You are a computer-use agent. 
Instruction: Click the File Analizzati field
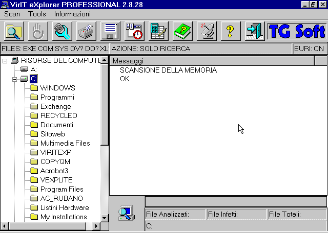click(x=175, y=214)
